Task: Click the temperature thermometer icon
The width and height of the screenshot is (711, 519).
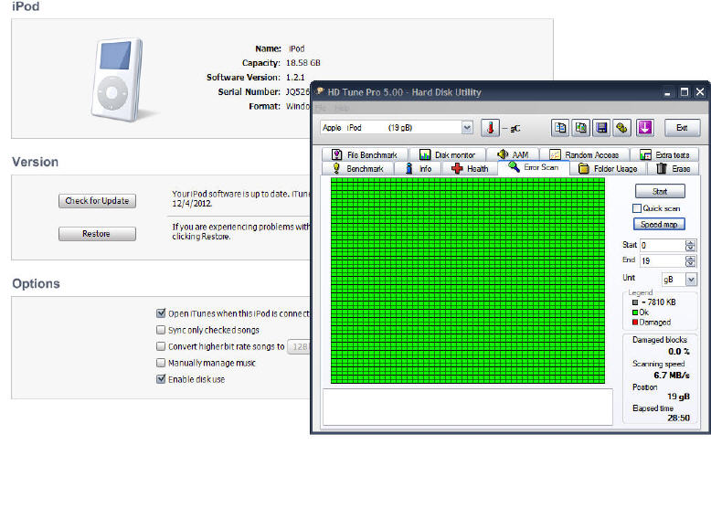Action: (x=491, y=128)
